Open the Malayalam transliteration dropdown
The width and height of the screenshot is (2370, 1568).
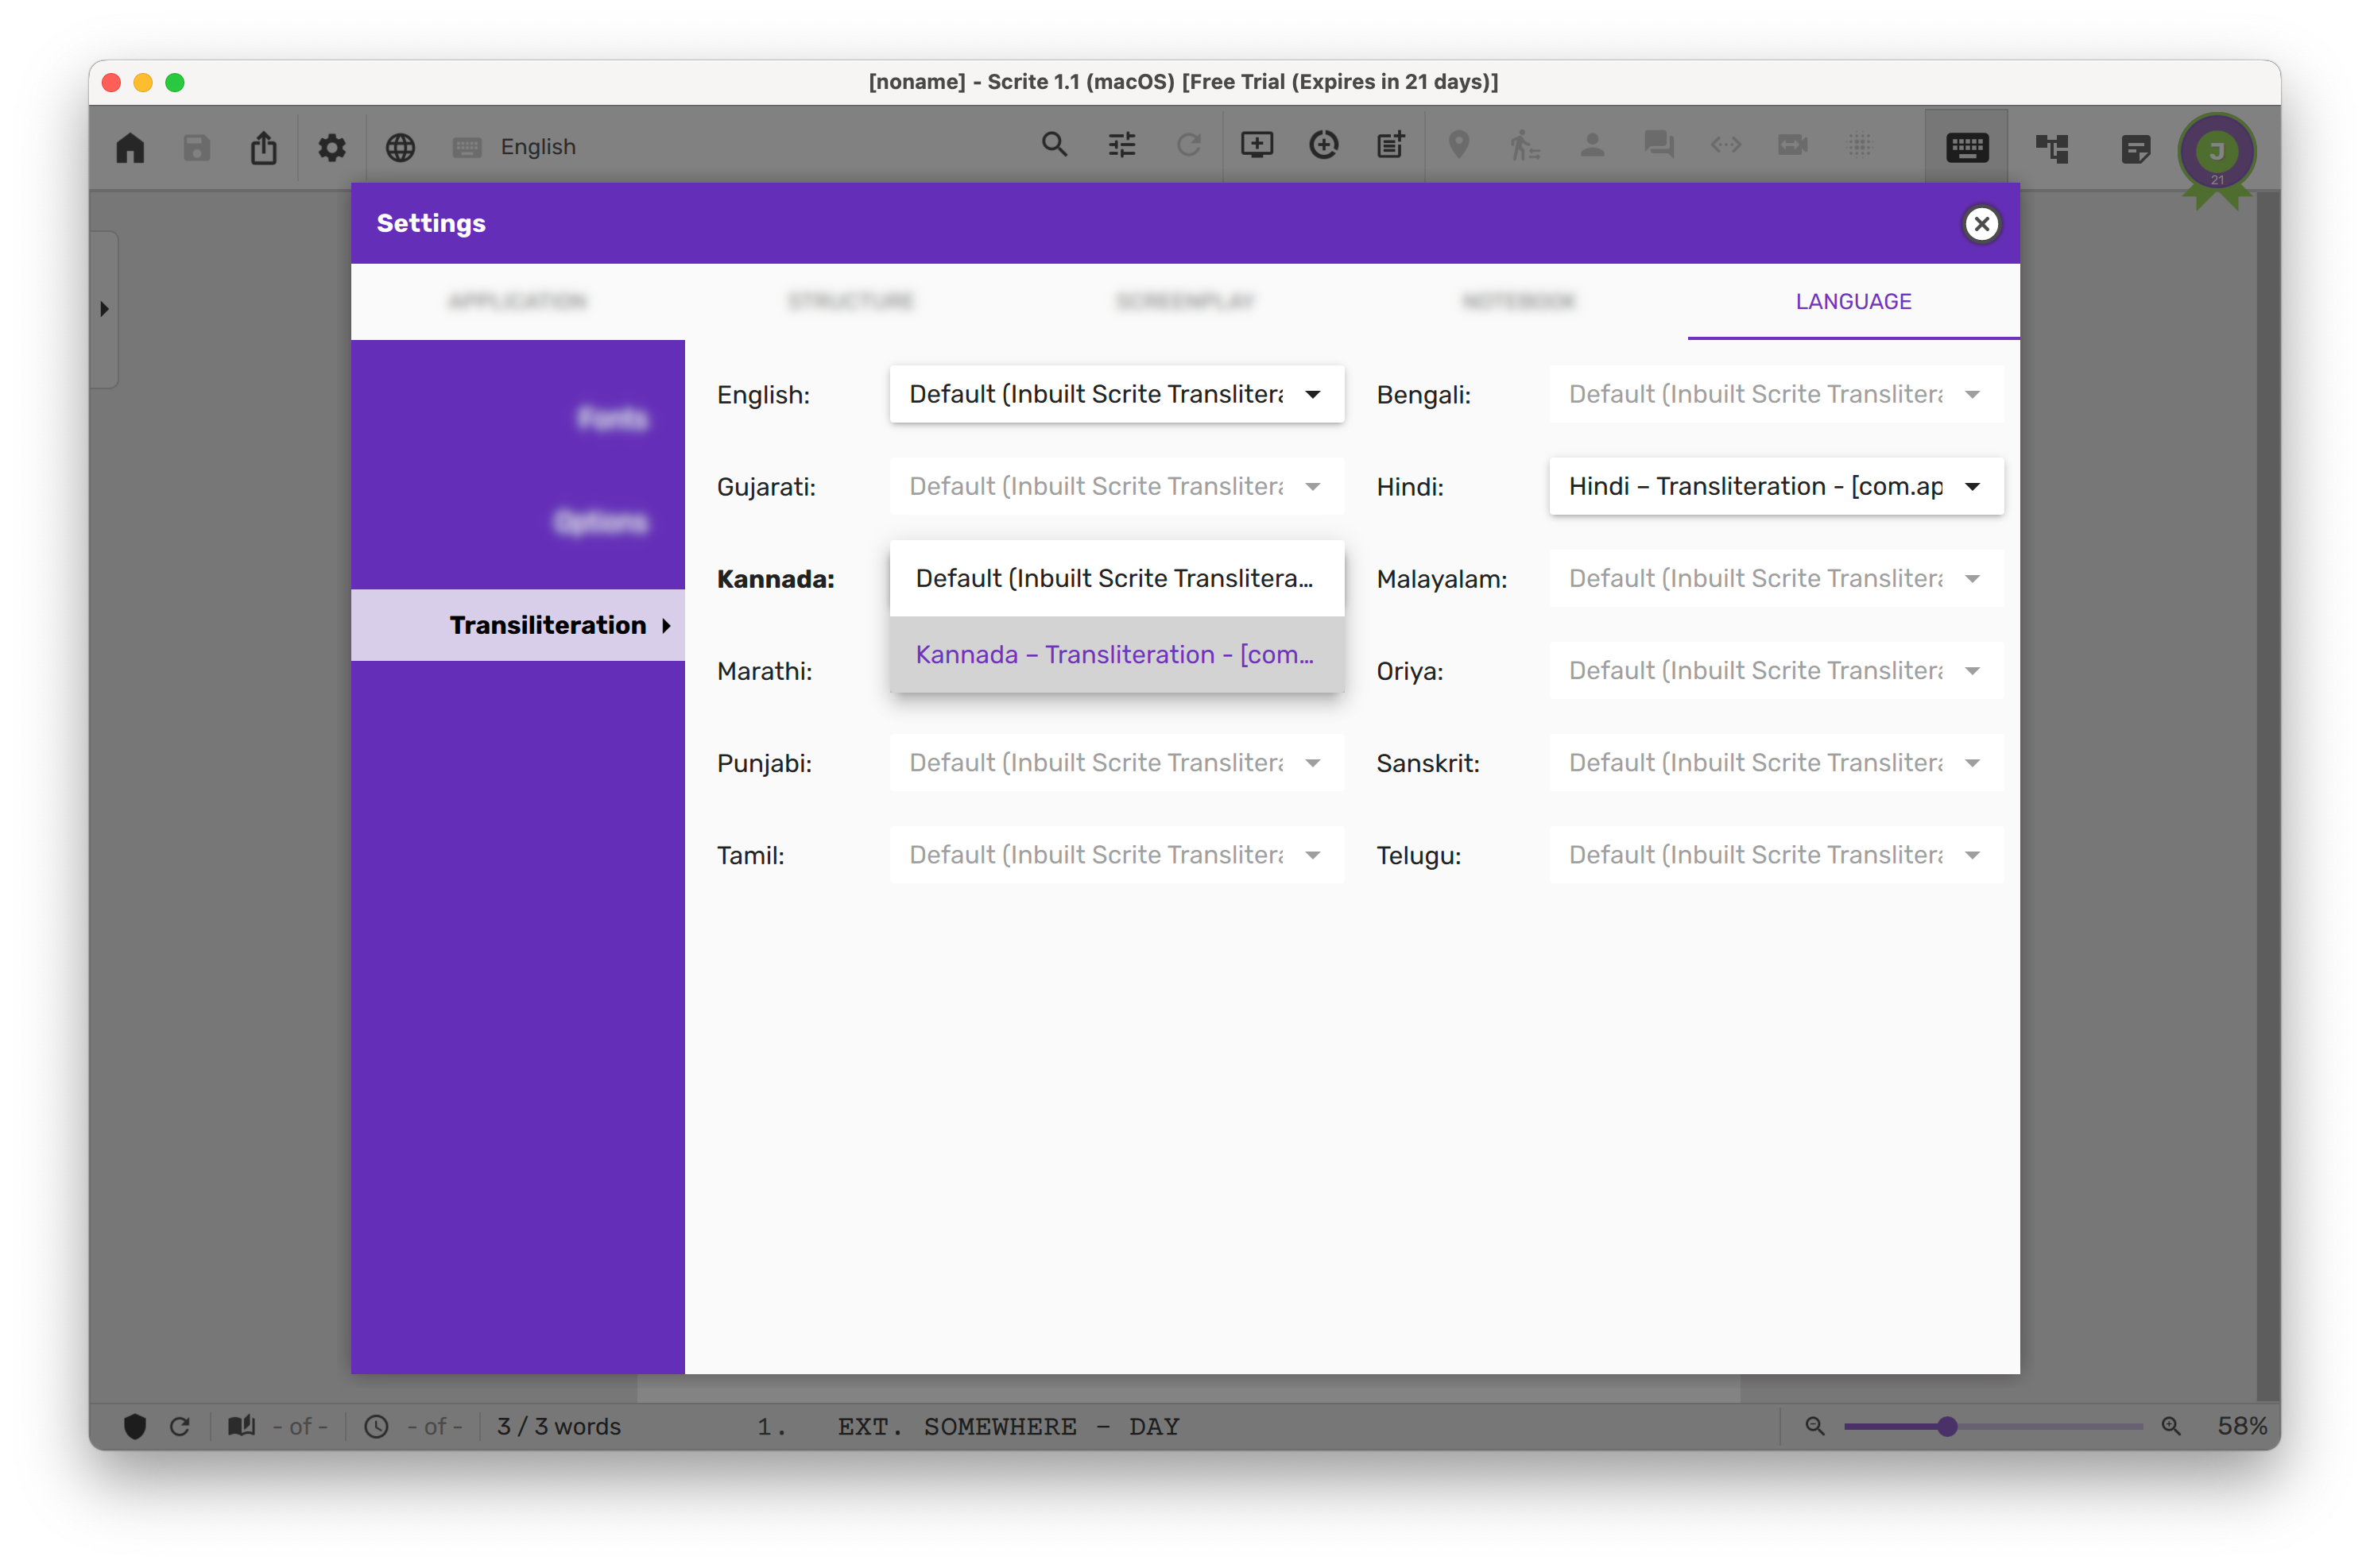pos(1776,578)
